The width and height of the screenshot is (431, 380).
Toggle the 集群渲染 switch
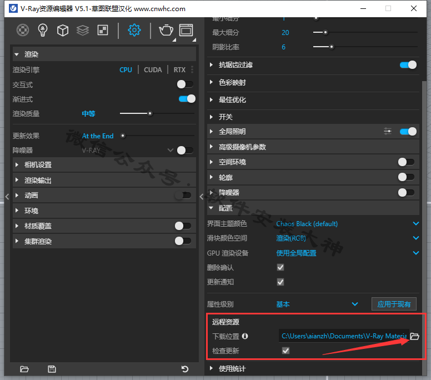(x=183, y=241)
